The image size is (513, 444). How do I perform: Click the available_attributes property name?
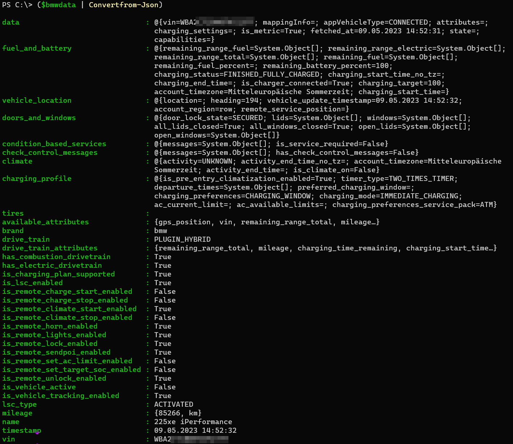tap(46, 222)
